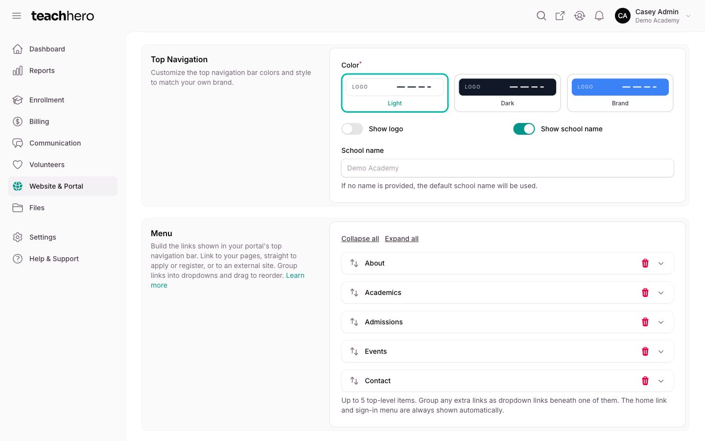Disable the Show school name toggle
This screenshot has height=441, width=705.
tap(524, 129)
